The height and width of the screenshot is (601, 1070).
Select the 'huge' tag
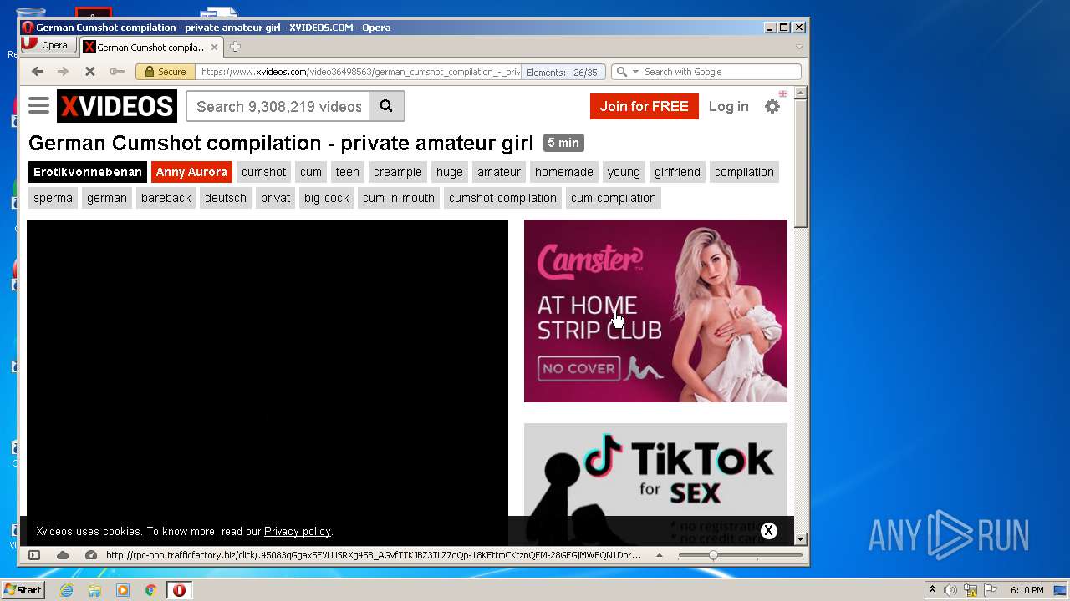tap(449, 172)
